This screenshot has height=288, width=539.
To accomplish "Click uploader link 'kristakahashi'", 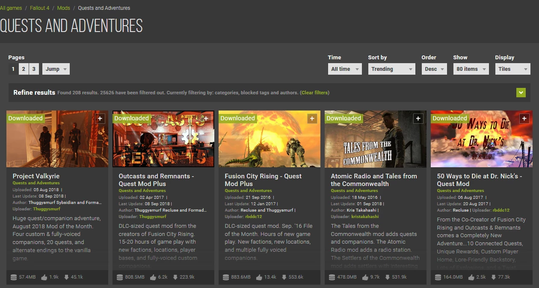I will coord(365,217).
